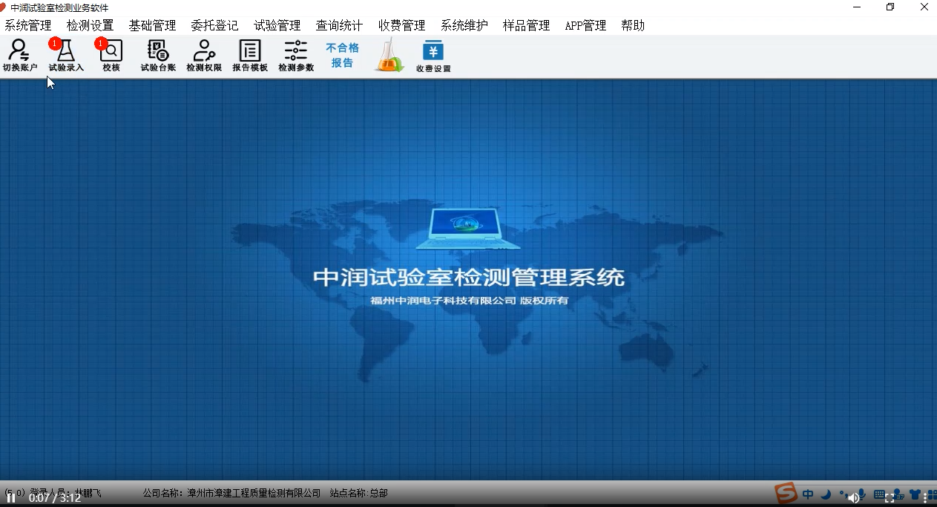
Task: Open 收费设置 fee settings icon
Action: pos(433,56)
